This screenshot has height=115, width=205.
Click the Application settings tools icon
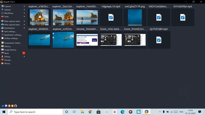2,35
